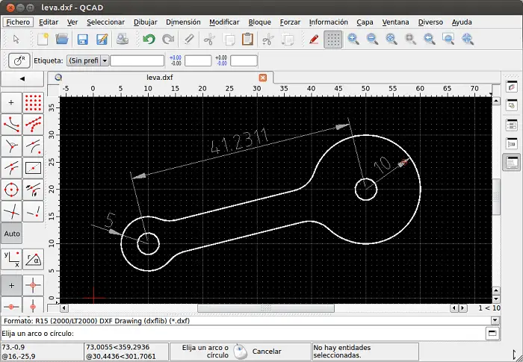Expand the Etiqueta prefix dropdown
The width and height of the screenshot is (523, 362).
[105, 60]
